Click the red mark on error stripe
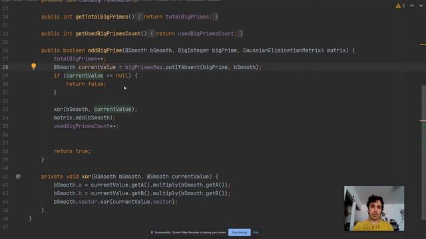The height and width of the screenshot is (239, 426). [x=423, y=121]
